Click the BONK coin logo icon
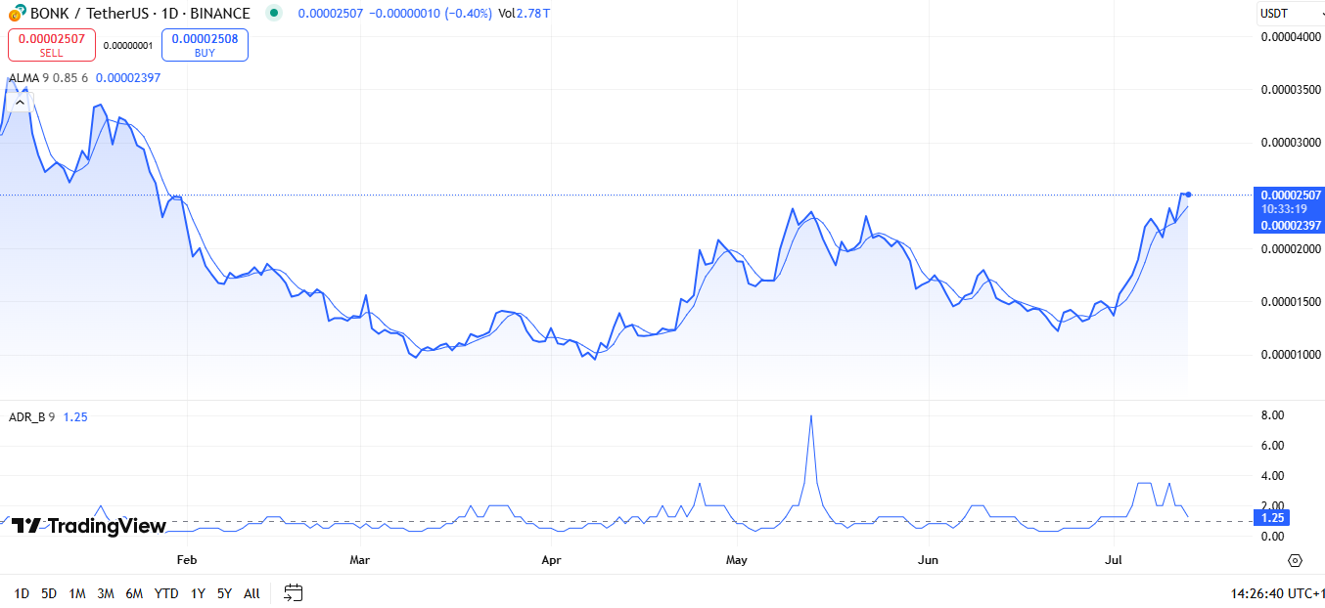The height and width of the screenshot is (608, 1325). coord(17,14)
